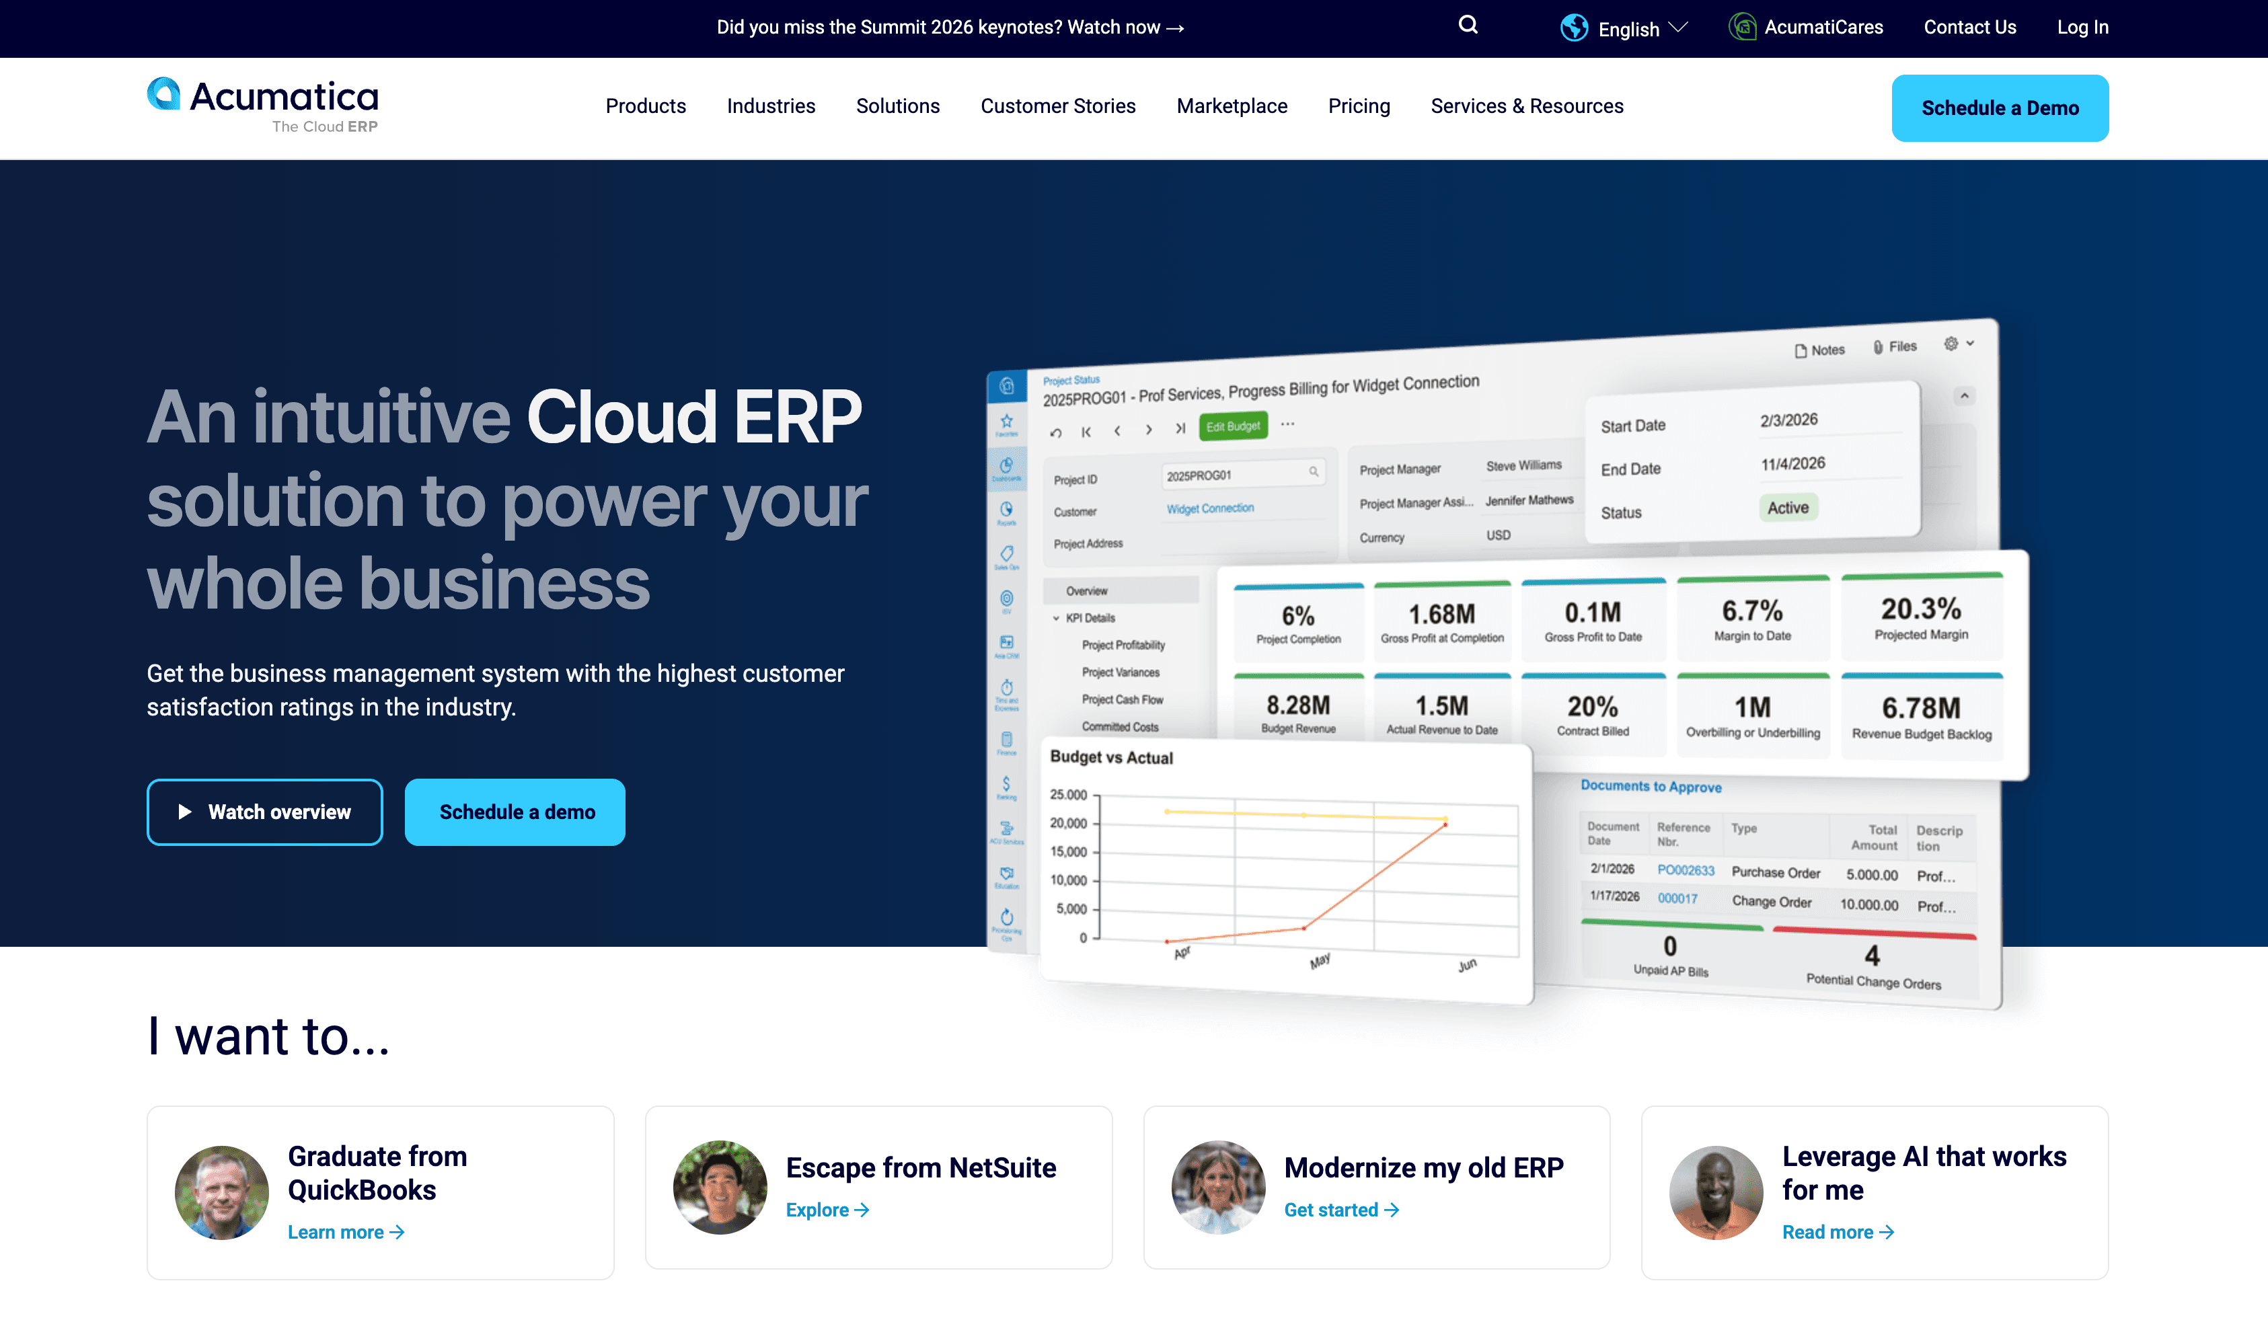Click the Favorites star icon in dashboard sidebar
This screenshot has width=2268, height=1318.
[1006, 422]
